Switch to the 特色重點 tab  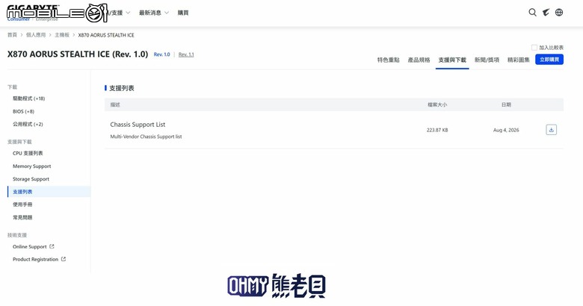388,60
